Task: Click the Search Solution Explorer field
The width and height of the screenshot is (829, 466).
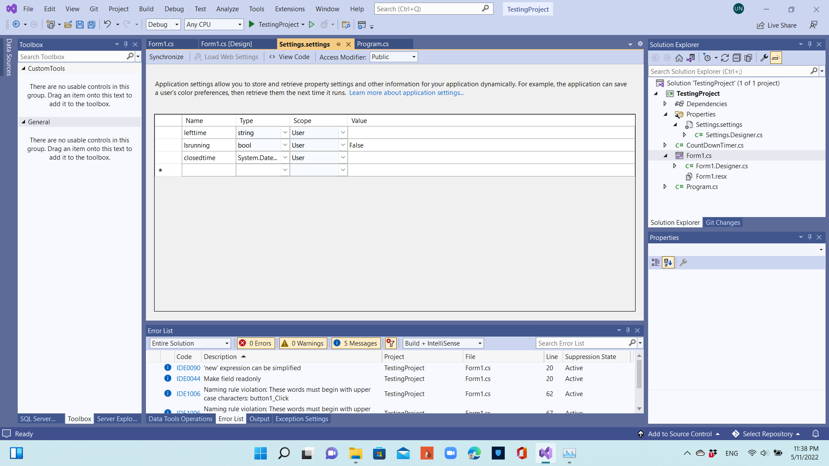Action: (730, 71)
